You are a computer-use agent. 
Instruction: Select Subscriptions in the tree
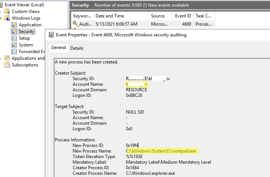(x=25, y=65)
